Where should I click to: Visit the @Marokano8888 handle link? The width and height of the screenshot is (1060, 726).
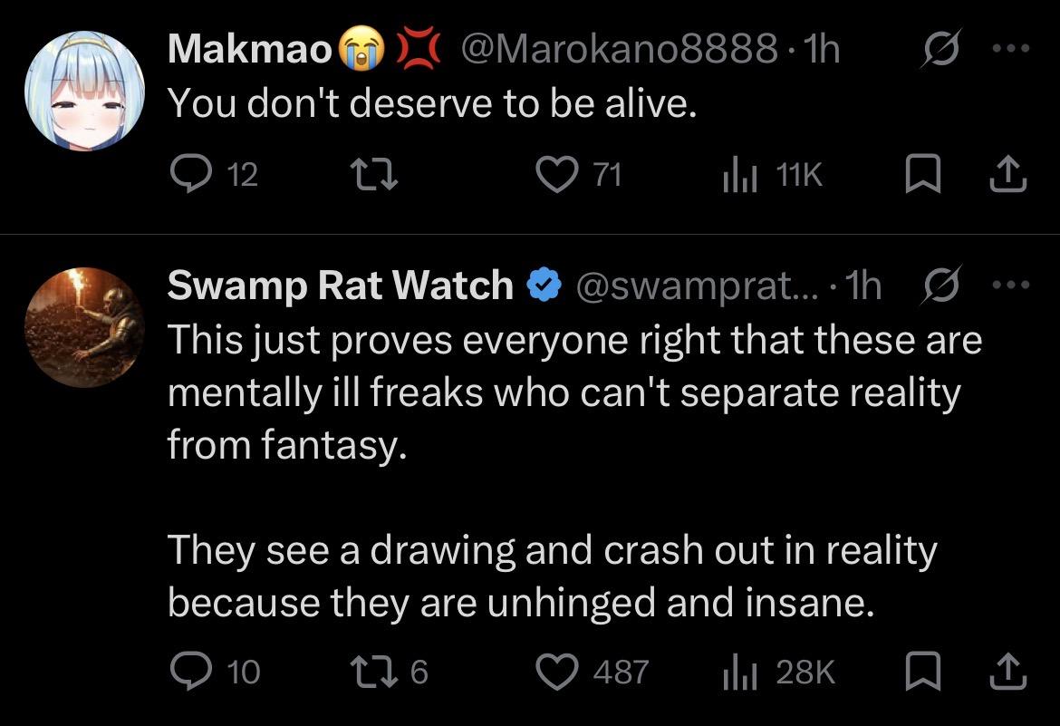619,52
